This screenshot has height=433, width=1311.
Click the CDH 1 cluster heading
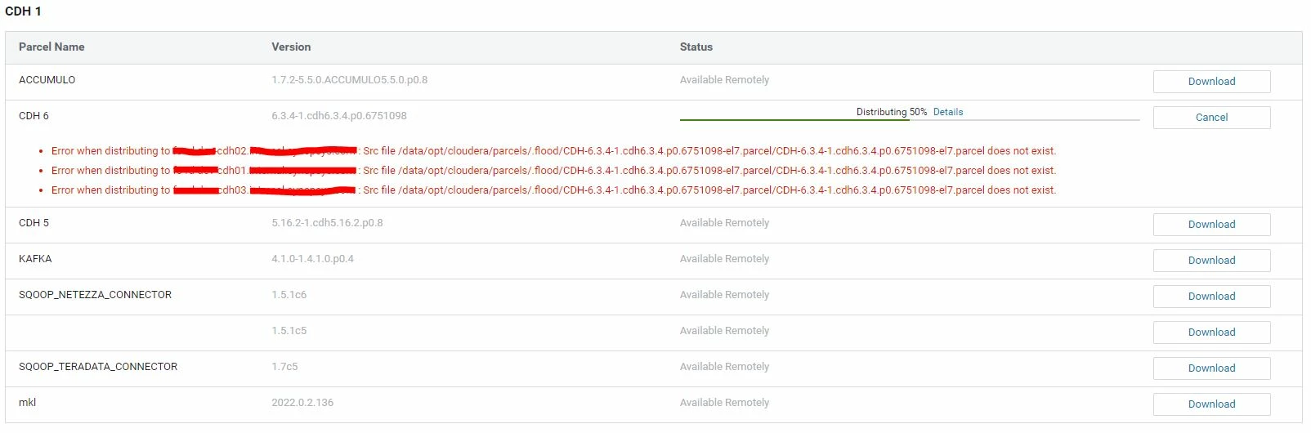[23, 11]
